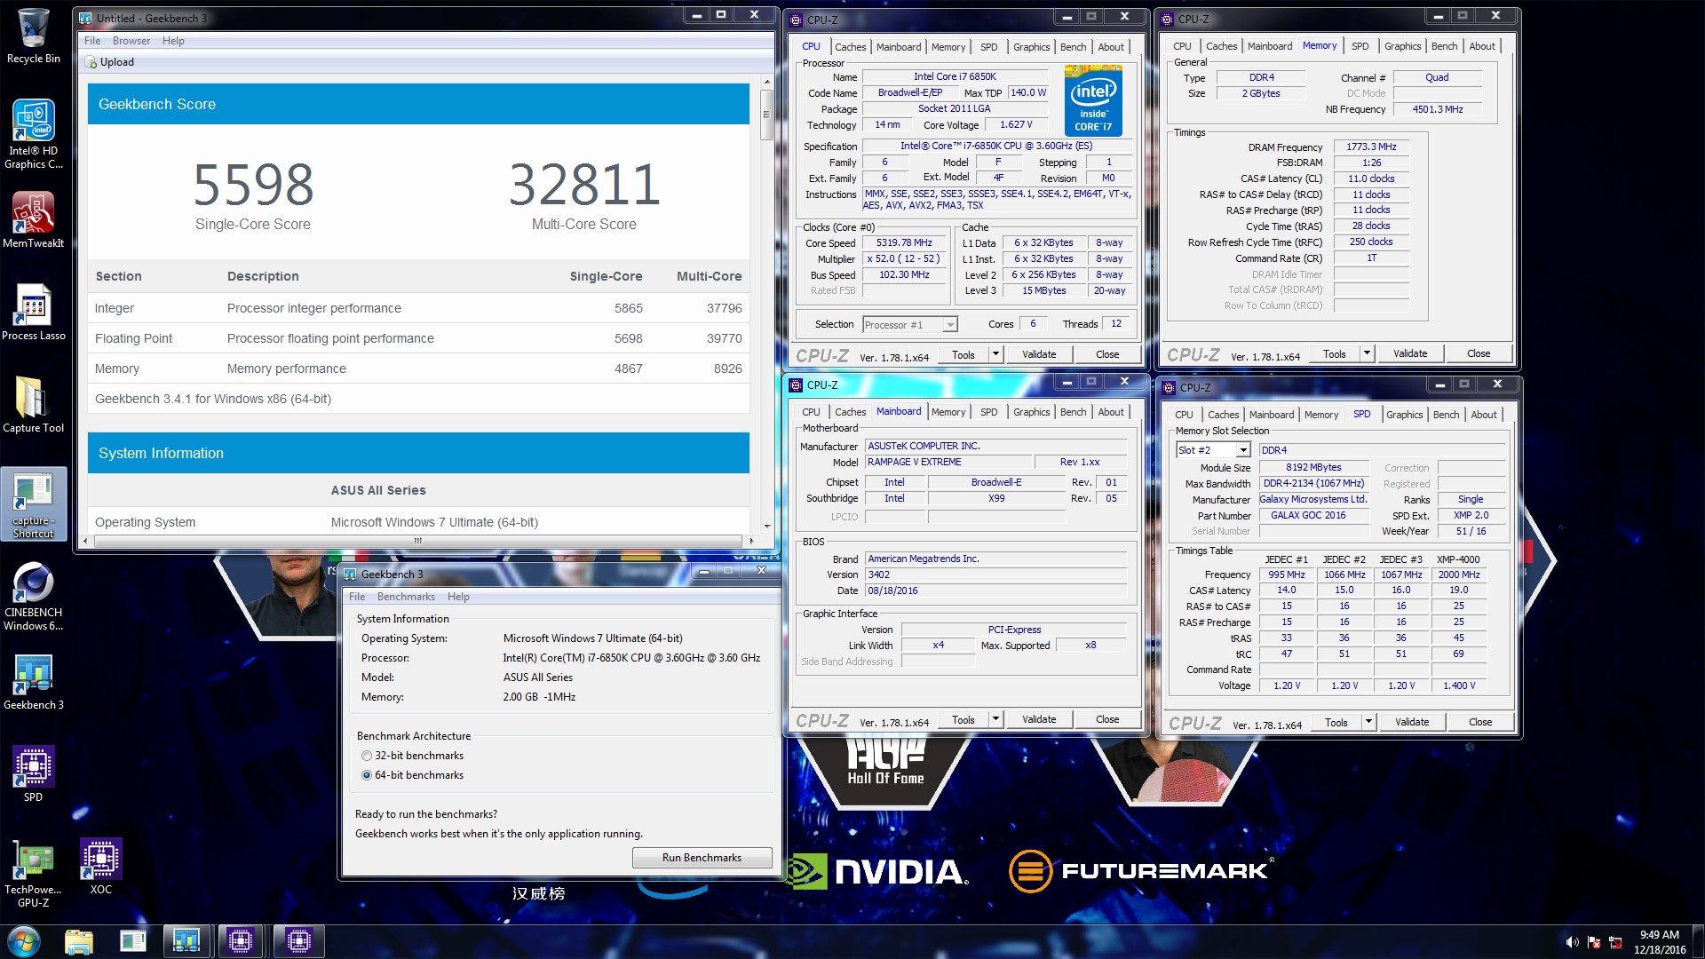Image resolution: width=1705 pixels, height=959 pixels.
Task: Click scroll down arrow in Geekbench results
Action: [767, 527]
